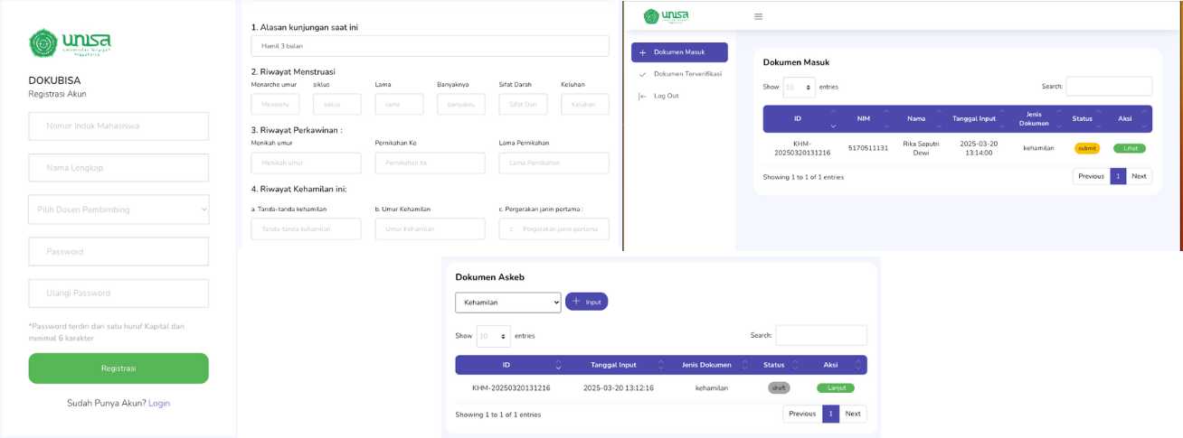This screenshot has width=1183, height=438.
Task: Click the hamburger menu icon in the header
Action: click(x=758, y=16)
